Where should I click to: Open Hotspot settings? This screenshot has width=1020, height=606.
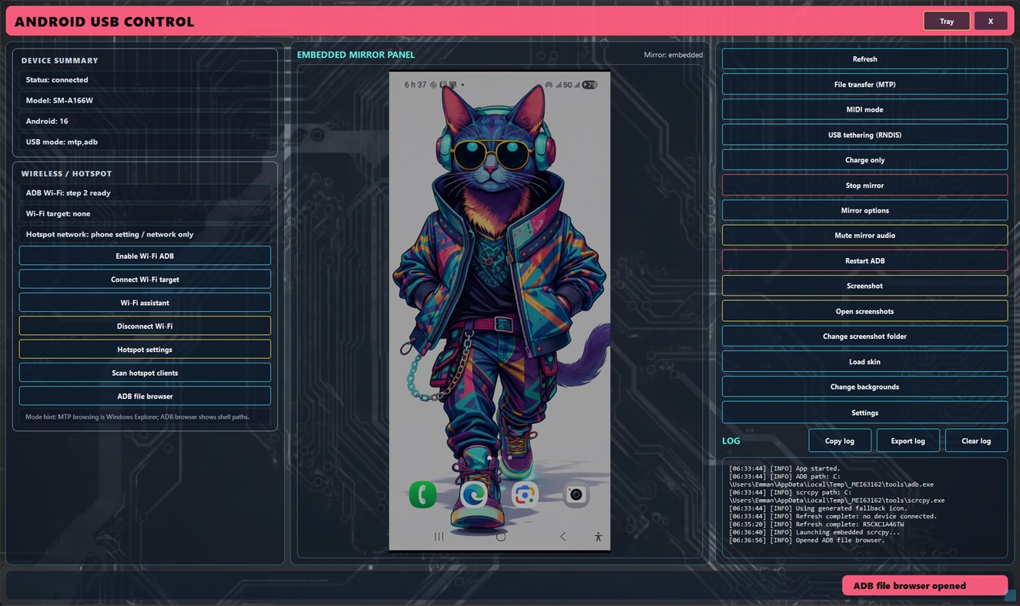point(145,350)
